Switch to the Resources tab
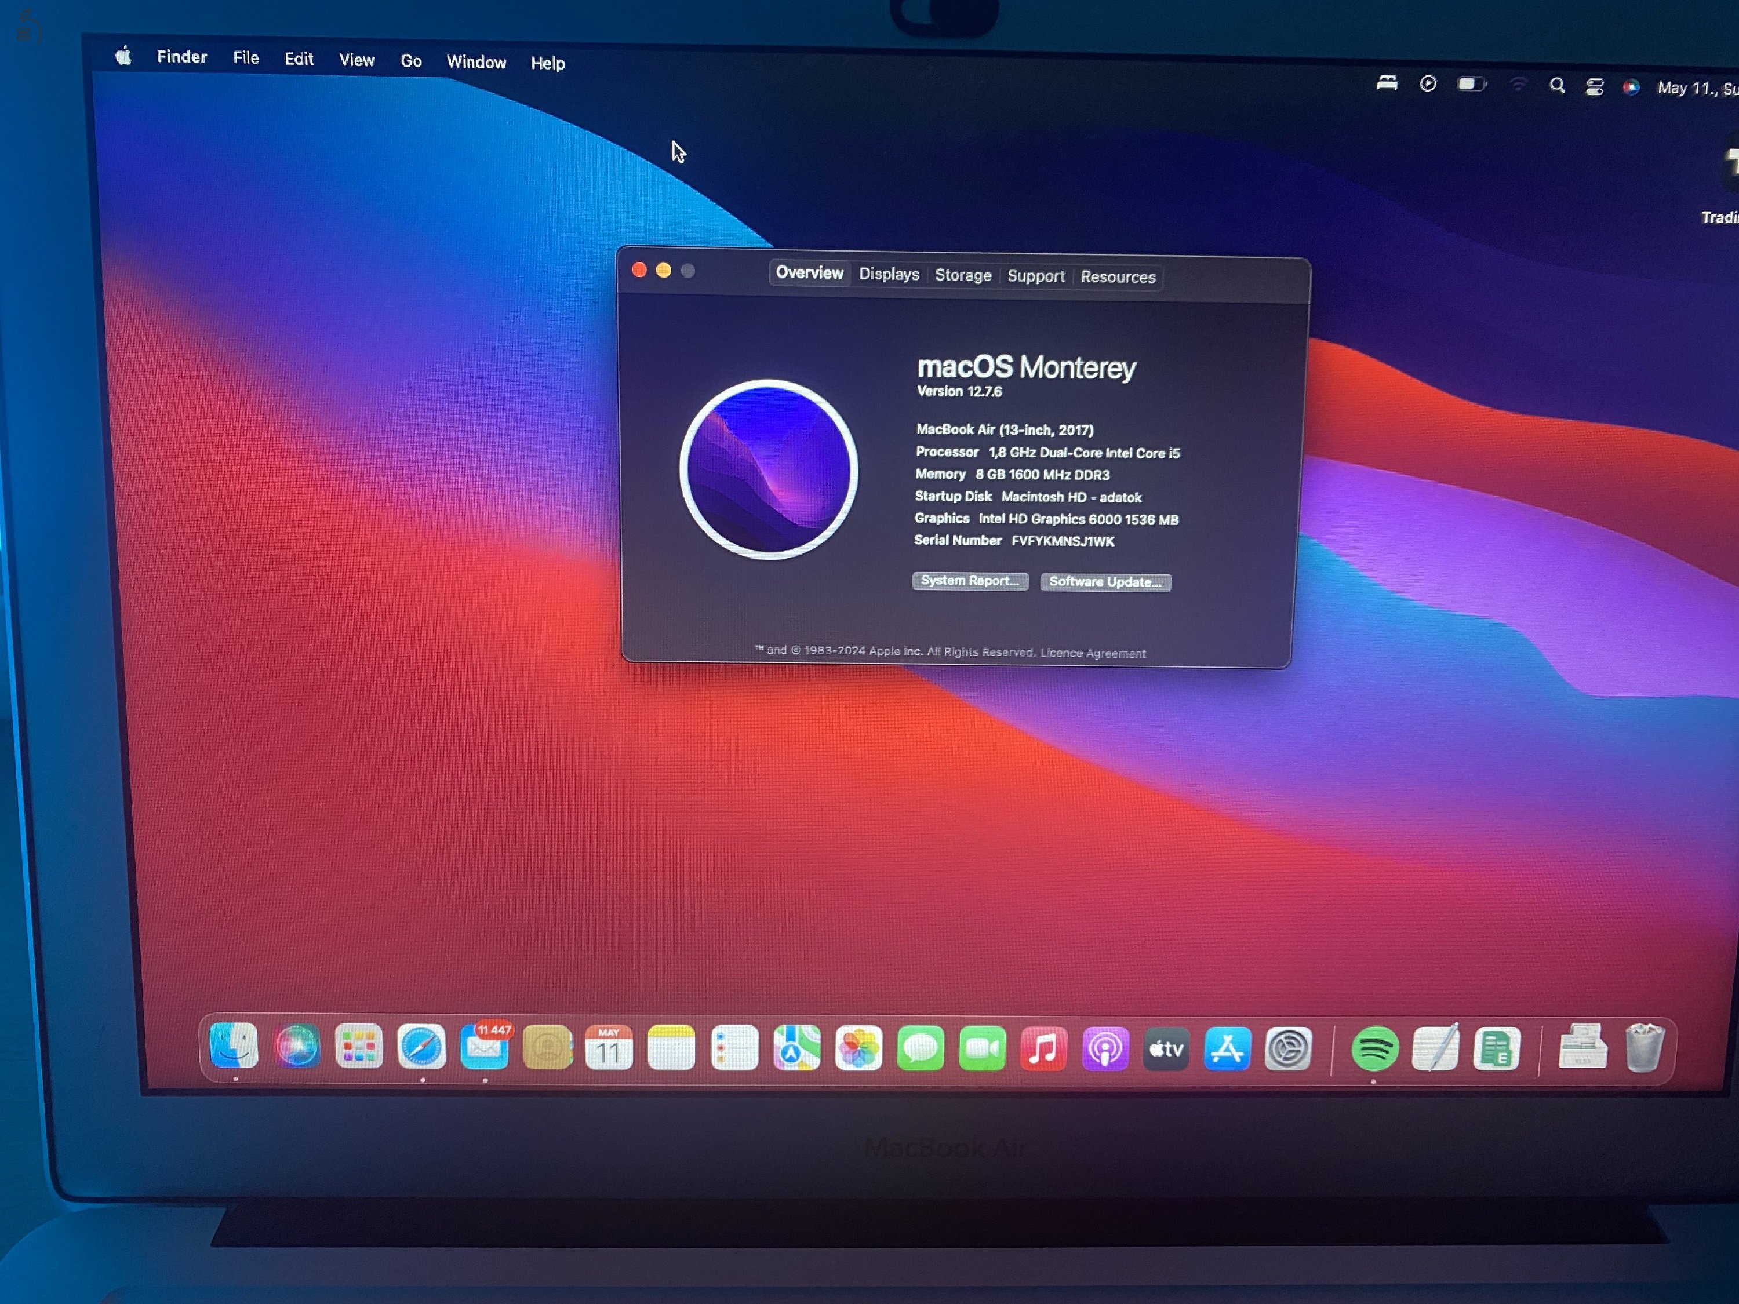1739x1304 pixels. (x=1118, y=276)
